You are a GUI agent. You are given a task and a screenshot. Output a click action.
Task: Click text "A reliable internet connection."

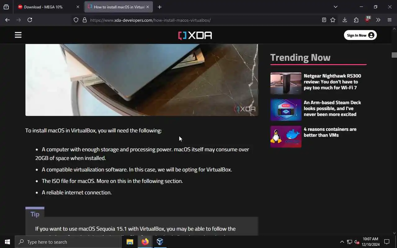point(77,193)
